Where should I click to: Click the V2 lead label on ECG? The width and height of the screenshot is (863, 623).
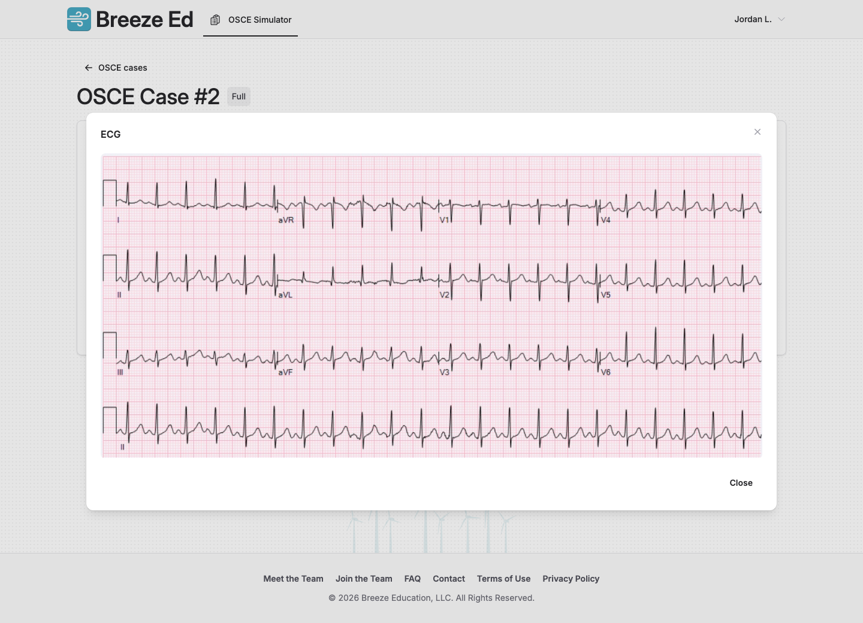[x=444, y=295]
